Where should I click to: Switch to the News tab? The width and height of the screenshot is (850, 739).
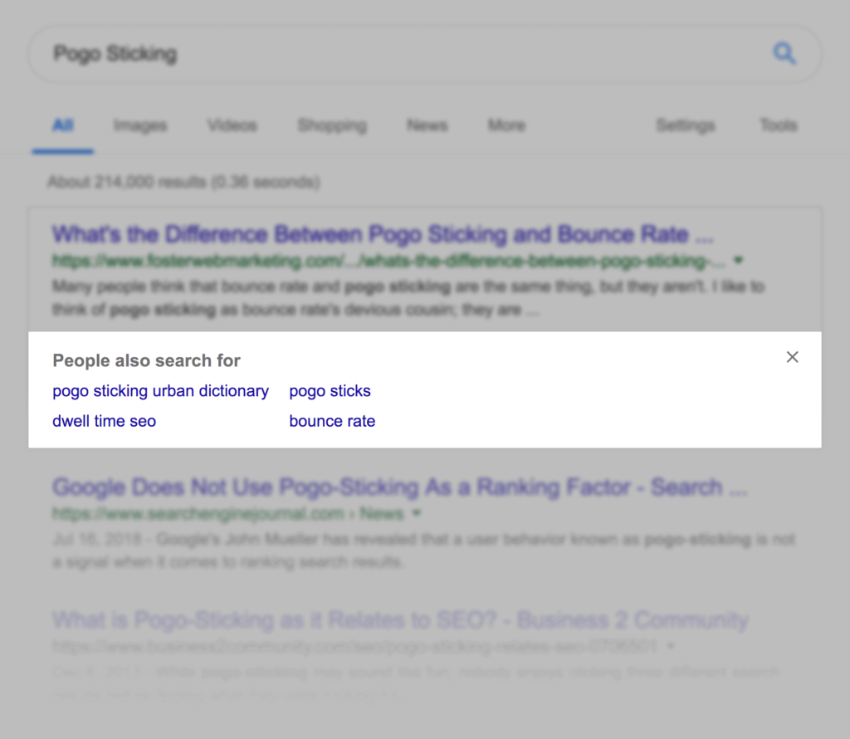[x=427, y=125]
